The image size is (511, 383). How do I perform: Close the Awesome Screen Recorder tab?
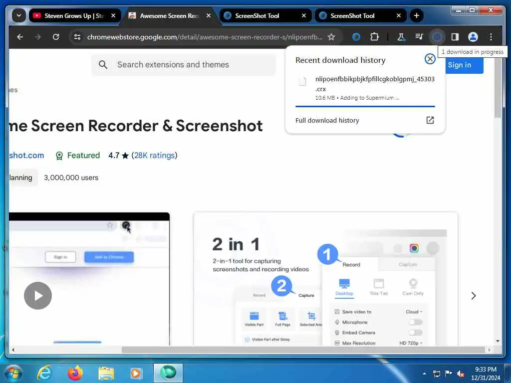209,15
